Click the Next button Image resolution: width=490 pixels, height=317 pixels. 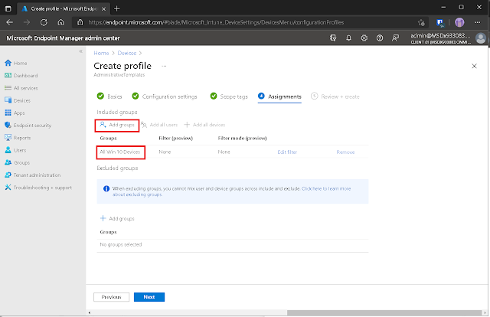click(149, 297)
